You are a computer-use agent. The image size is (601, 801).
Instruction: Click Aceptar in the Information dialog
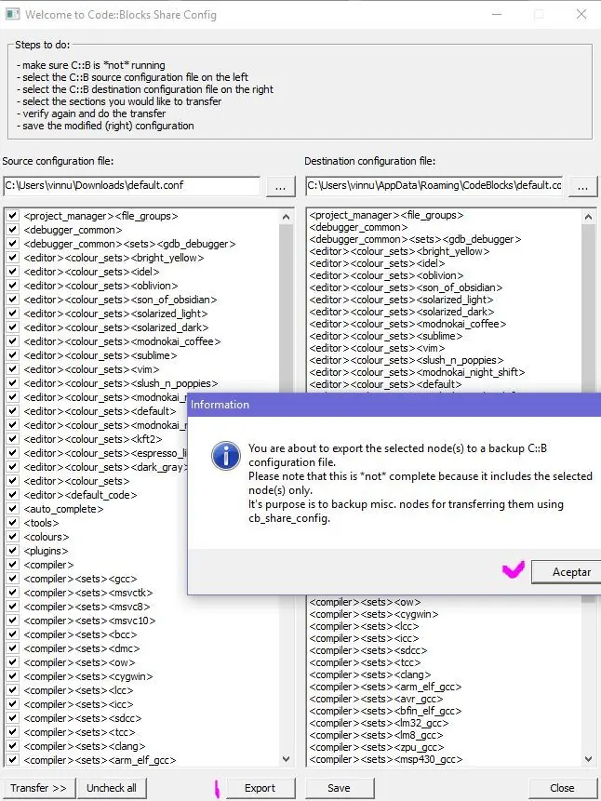[x=567, y=572]
